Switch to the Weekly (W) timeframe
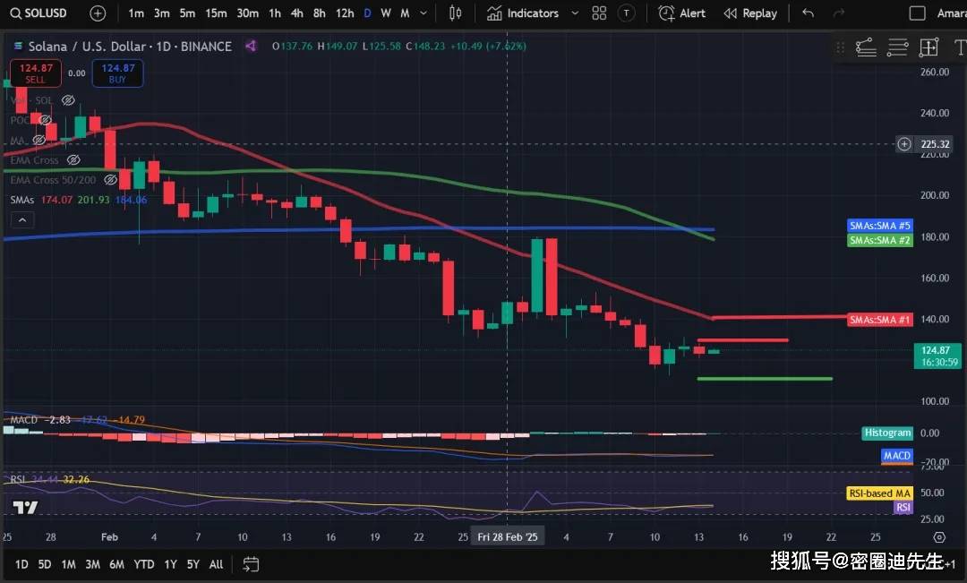The width and height of the screenshot is (967, 583). pyautogui.click(x=385, y=13)
